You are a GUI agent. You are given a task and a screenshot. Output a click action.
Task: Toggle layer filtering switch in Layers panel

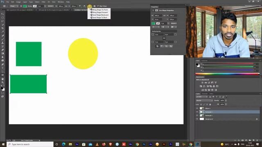[226, 96]
